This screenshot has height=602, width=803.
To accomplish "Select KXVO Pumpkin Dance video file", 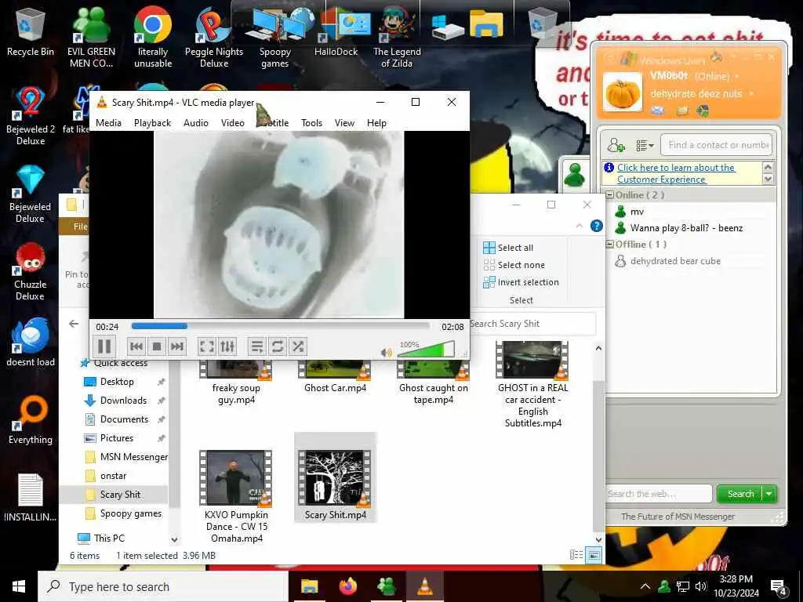I will point(236,496).
